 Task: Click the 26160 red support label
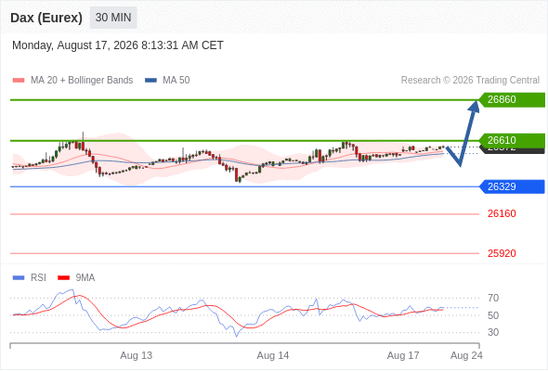click(x=502, y=213)
